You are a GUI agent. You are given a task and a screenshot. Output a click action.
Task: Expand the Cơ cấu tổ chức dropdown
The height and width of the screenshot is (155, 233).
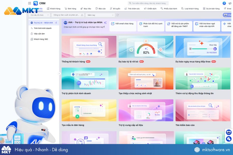tap(39, 15)
